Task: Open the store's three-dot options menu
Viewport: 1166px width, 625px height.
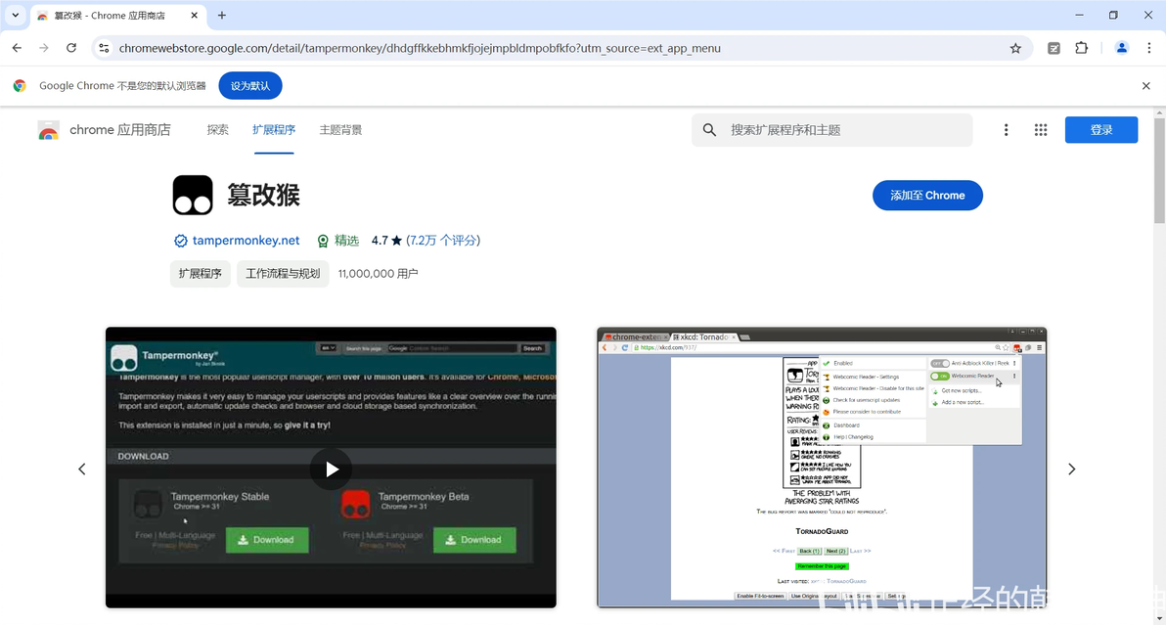Action: tap(1007, 130)
